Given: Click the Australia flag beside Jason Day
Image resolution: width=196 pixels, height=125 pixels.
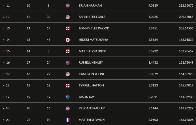Looking at the screenshot, I should [68, 97].
